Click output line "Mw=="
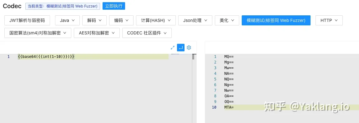 pos(229,68)
